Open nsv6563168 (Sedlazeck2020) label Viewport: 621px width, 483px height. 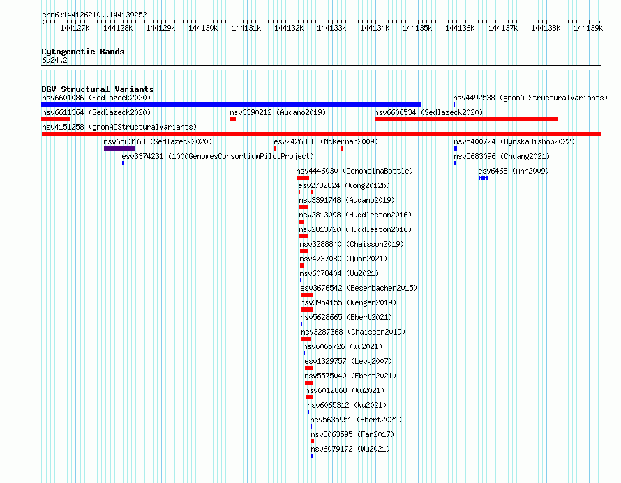(158, 141)
